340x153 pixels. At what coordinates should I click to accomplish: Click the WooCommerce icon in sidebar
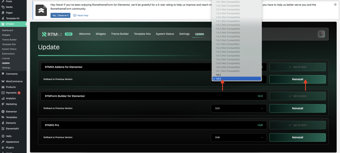(x=3, y=81)
